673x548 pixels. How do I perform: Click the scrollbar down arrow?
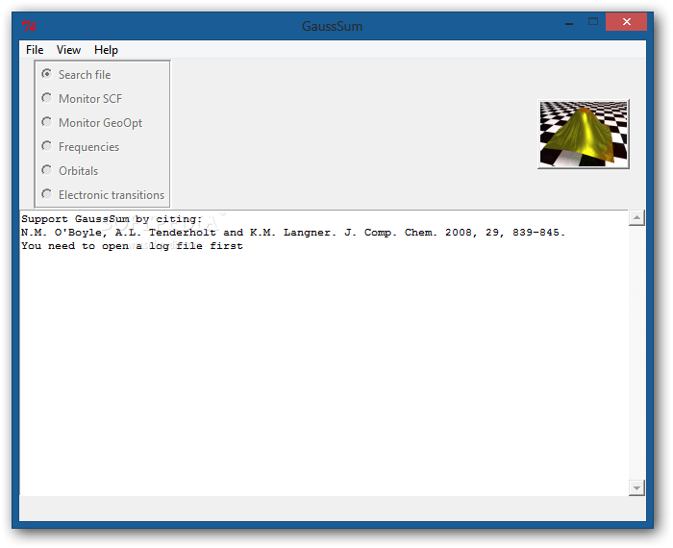[636, 488]
